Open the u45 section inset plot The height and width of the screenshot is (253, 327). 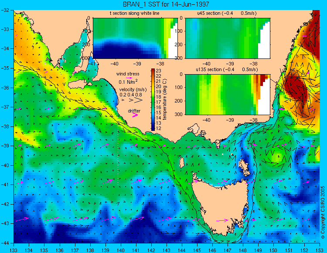228,38
